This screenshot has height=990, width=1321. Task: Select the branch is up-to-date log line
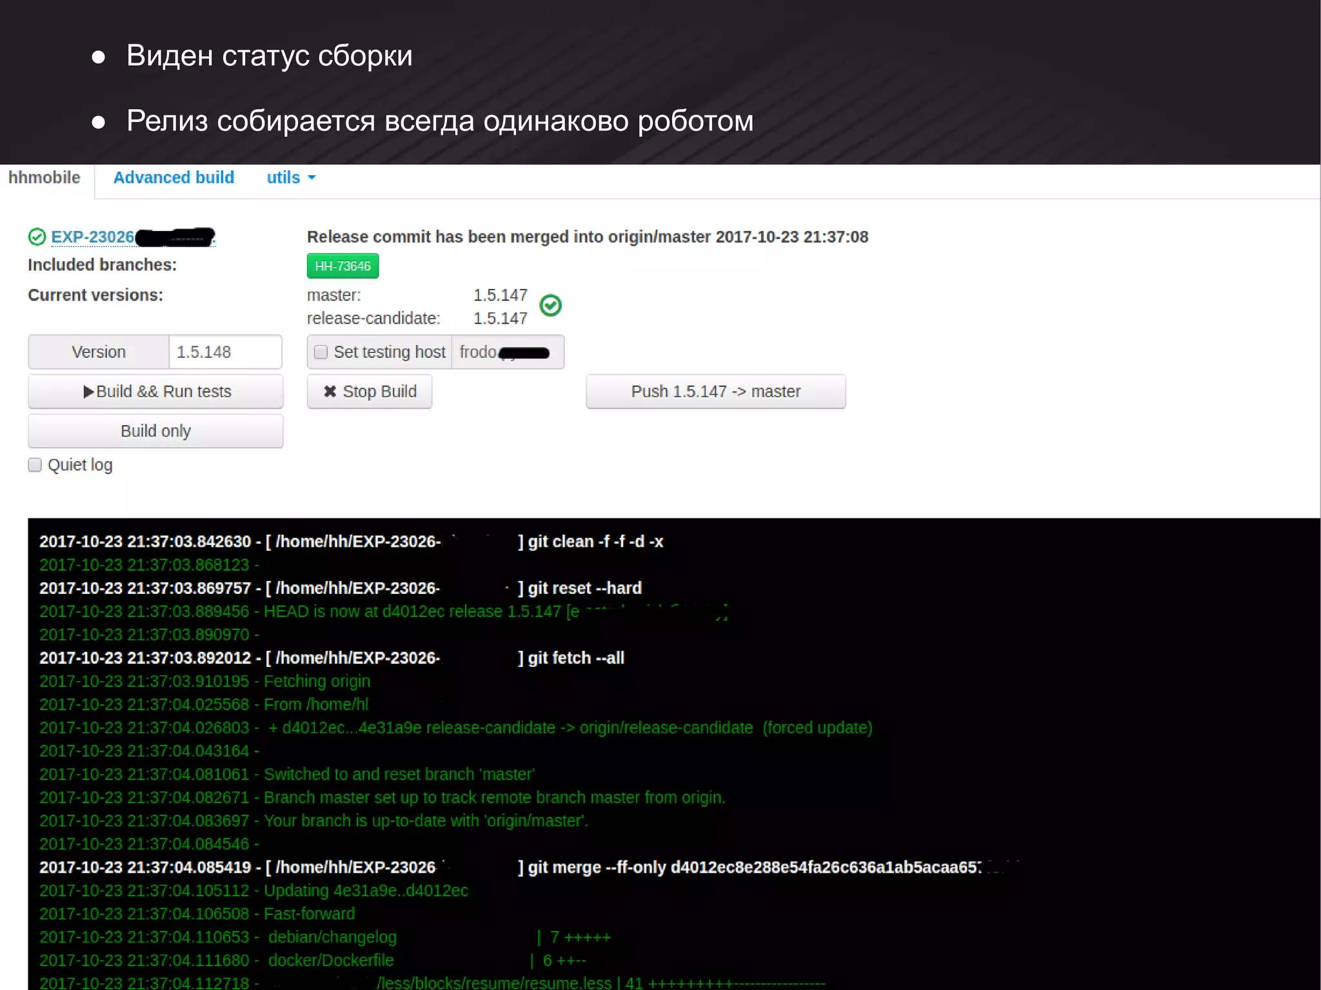tap(314, 820)
